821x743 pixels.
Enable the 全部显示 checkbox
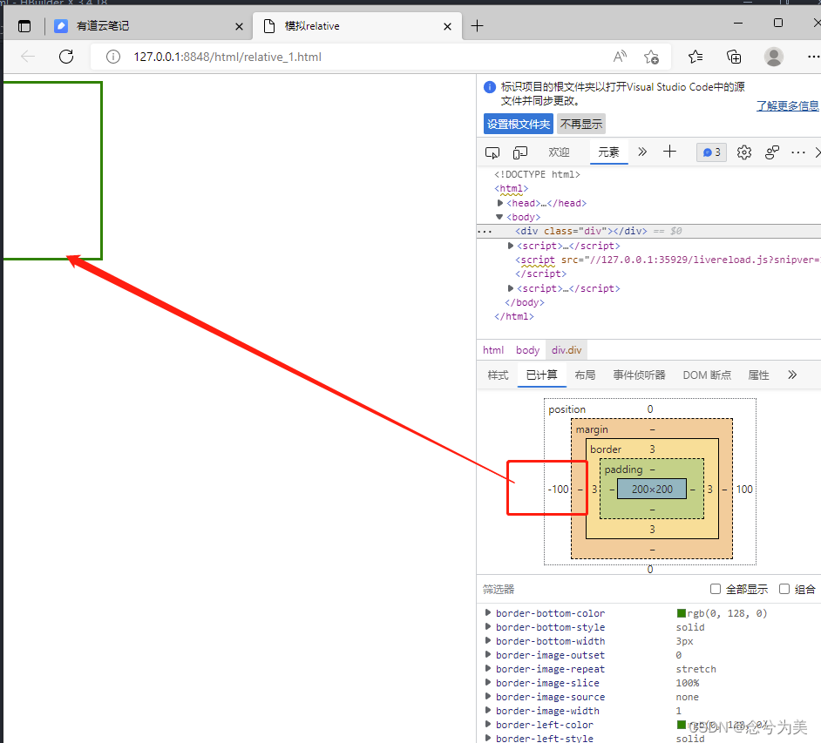716,589
